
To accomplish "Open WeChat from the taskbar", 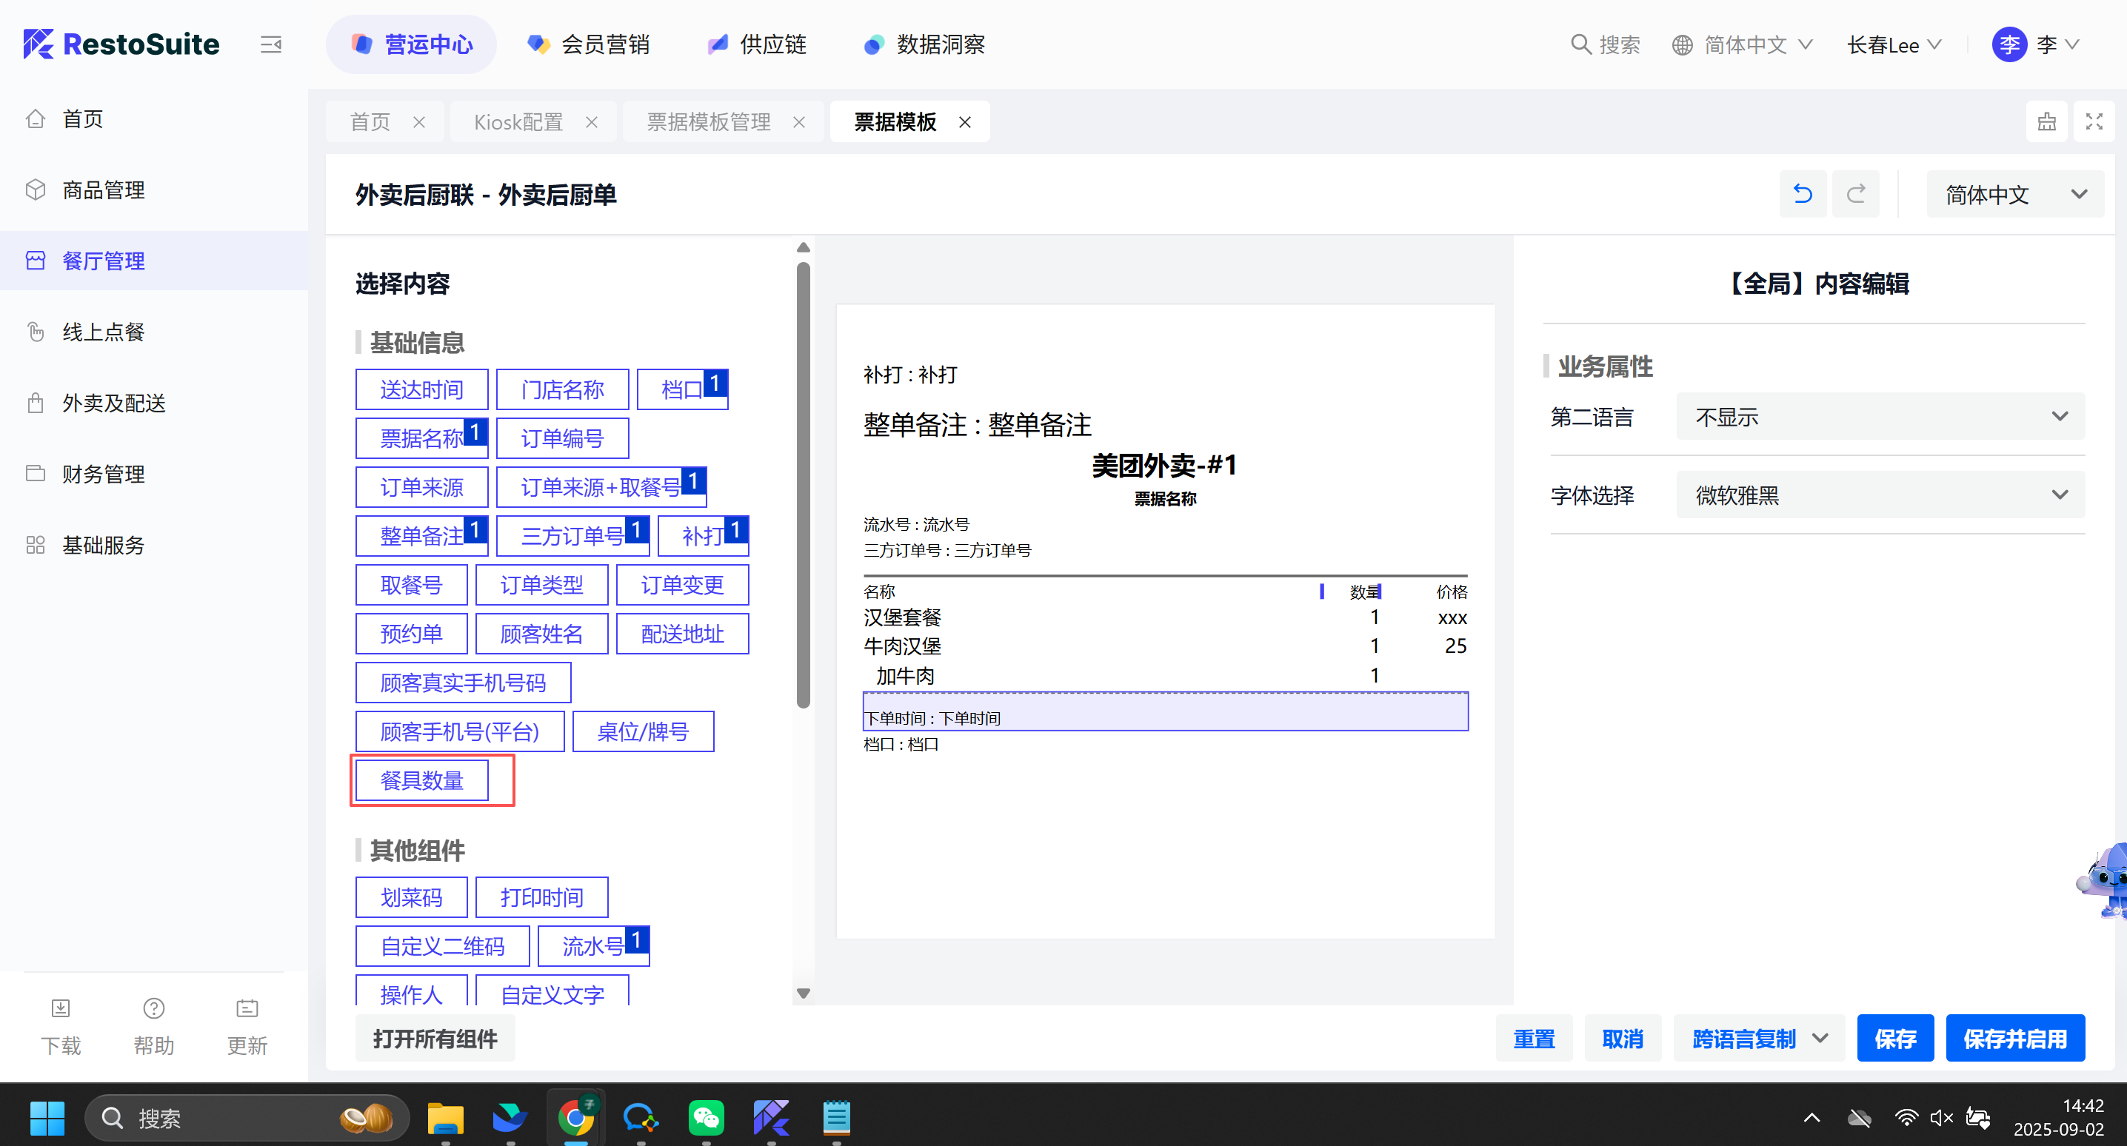I will [706, 1119].
